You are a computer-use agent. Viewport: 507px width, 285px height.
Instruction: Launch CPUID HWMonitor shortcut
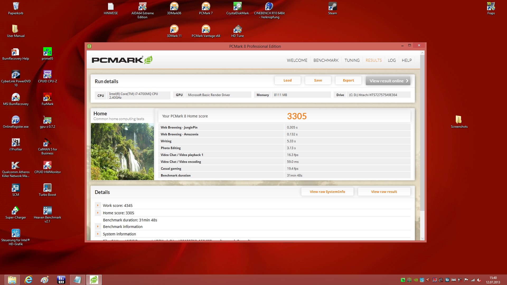[x=47, y=167]
